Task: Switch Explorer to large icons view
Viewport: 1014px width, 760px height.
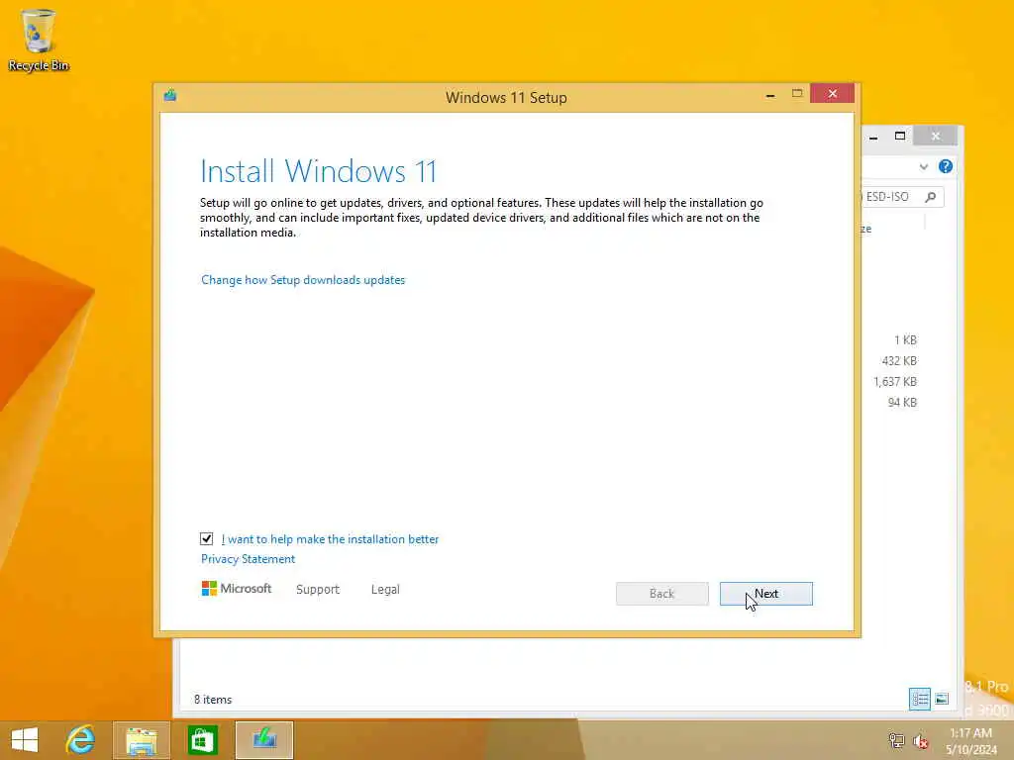Action: (942, 699)
